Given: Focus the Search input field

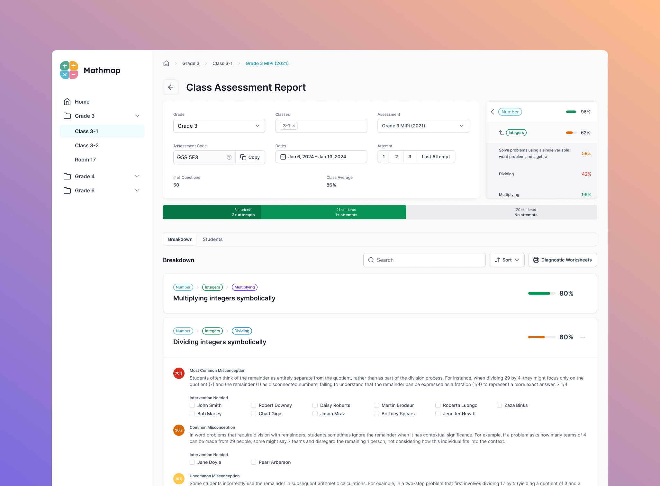Looking at the screenshot, I should [x=424, y=260].
